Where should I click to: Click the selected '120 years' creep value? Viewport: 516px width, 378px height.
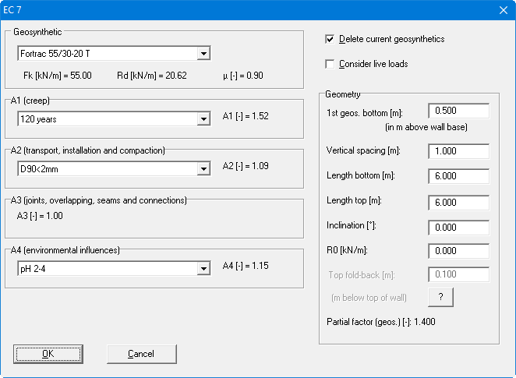click(106, 119)
